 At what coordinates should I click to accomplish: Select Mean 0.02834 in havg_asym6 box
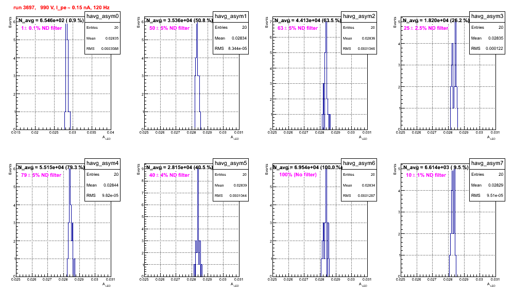point(368,185)
